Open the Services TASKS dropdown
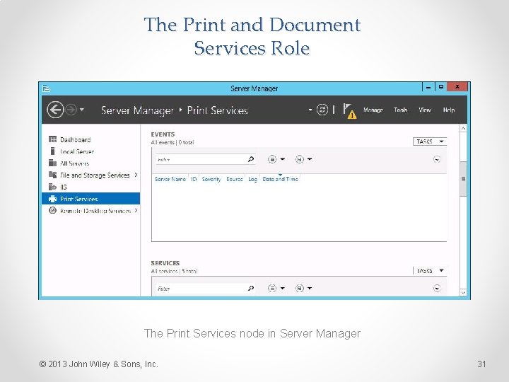Viewport: 509px width, 382px height. click(x=430, y=270)
